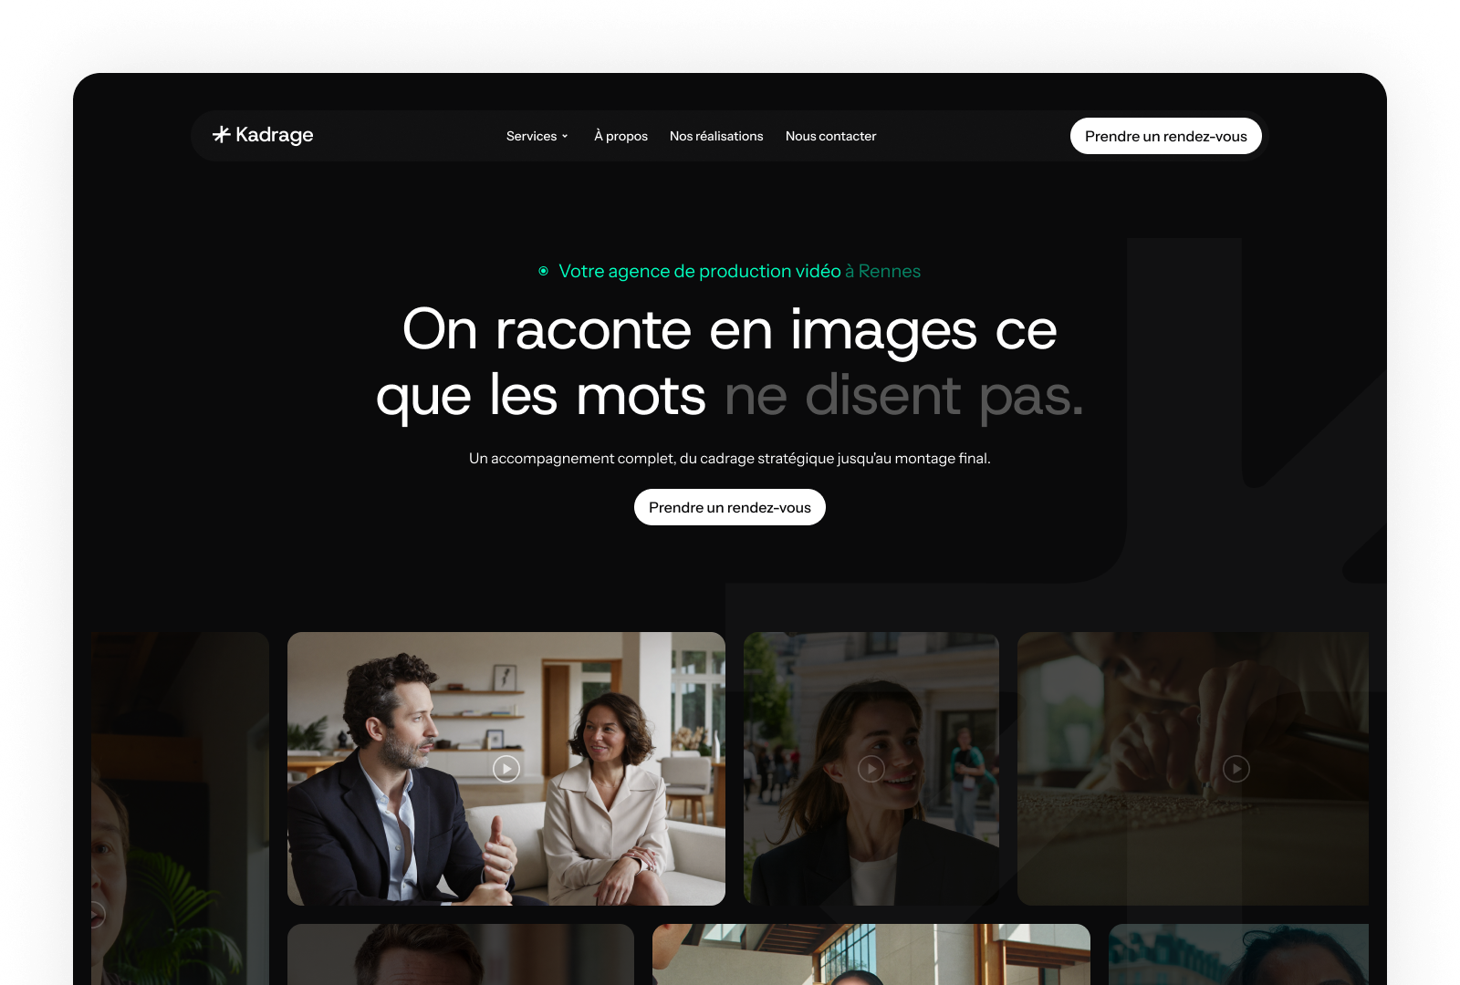Open the Nous contacter page
1460x985 pixels.
coord(830,136)
